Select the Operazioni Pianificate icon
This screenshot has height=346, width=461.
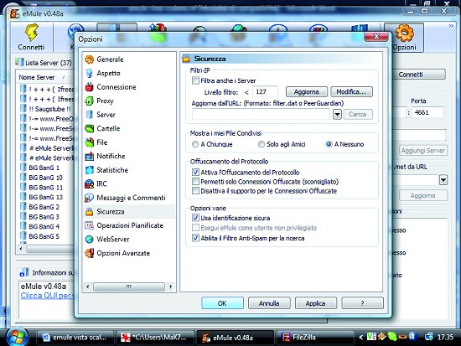(89, 225)
